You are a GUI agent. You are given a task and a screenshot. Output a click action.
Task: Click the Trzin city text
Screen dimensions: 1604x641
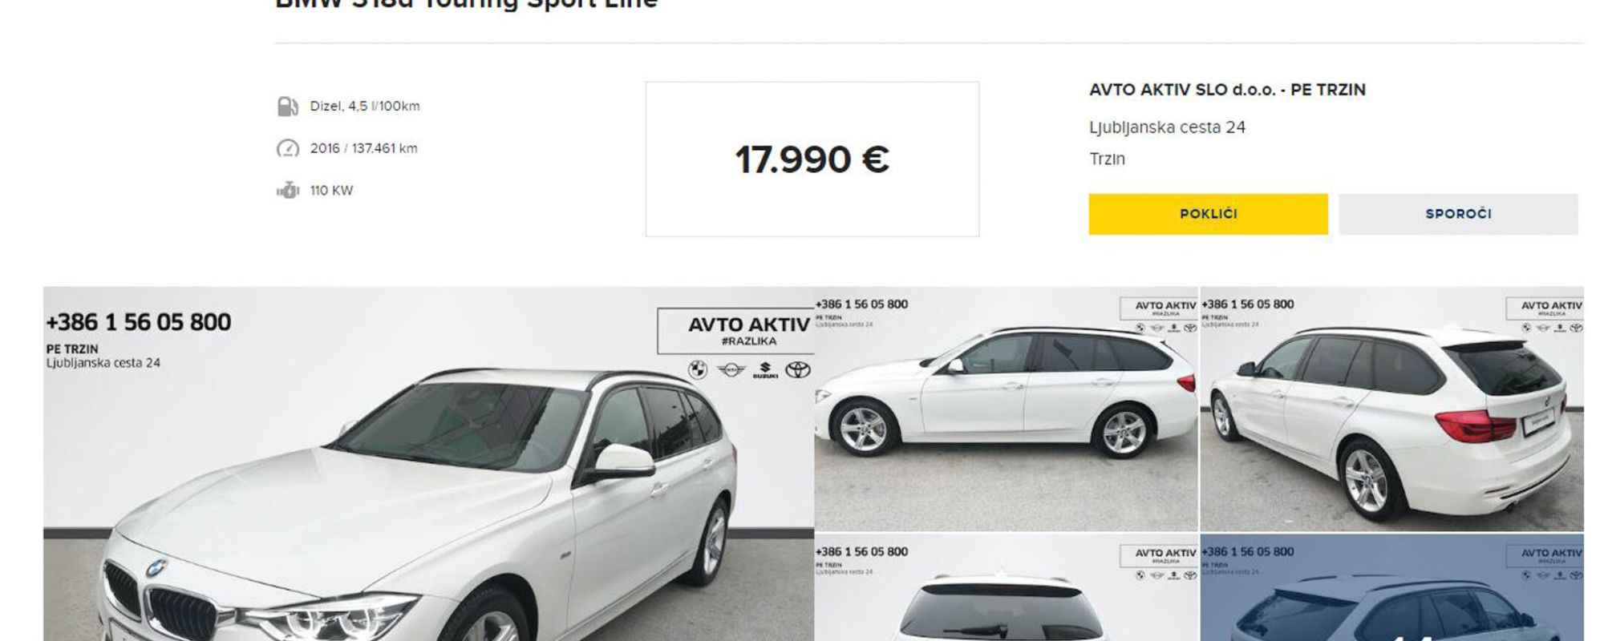point(1107,159)
